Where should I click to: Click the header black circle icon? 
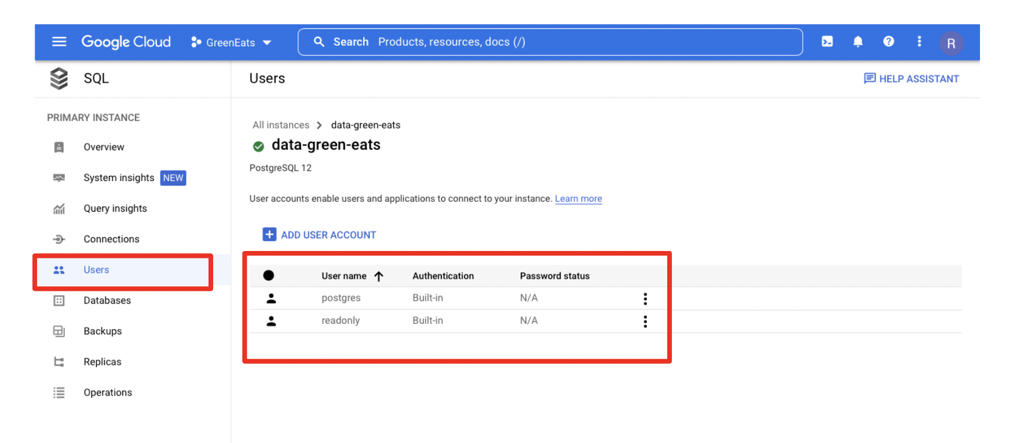pos(269,275)
